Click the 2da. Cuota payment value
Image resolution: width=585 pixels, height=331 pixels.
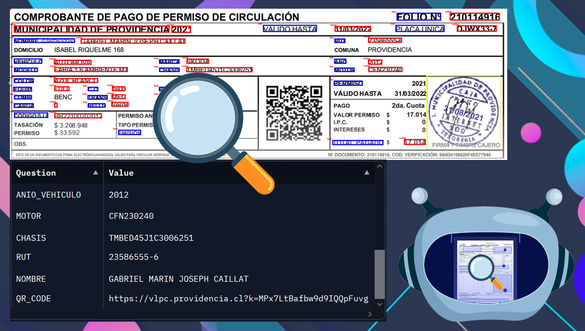coord(408,106)
